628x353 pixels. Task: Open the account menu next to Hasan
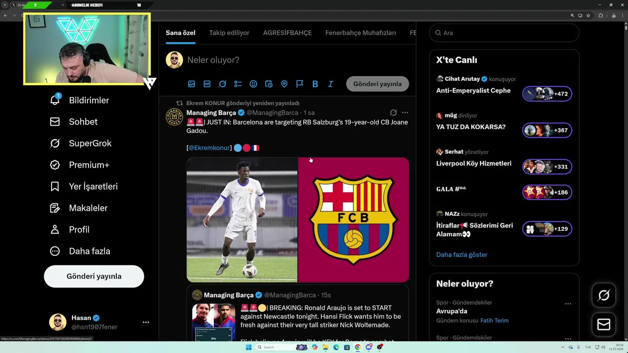click(146, 322)
